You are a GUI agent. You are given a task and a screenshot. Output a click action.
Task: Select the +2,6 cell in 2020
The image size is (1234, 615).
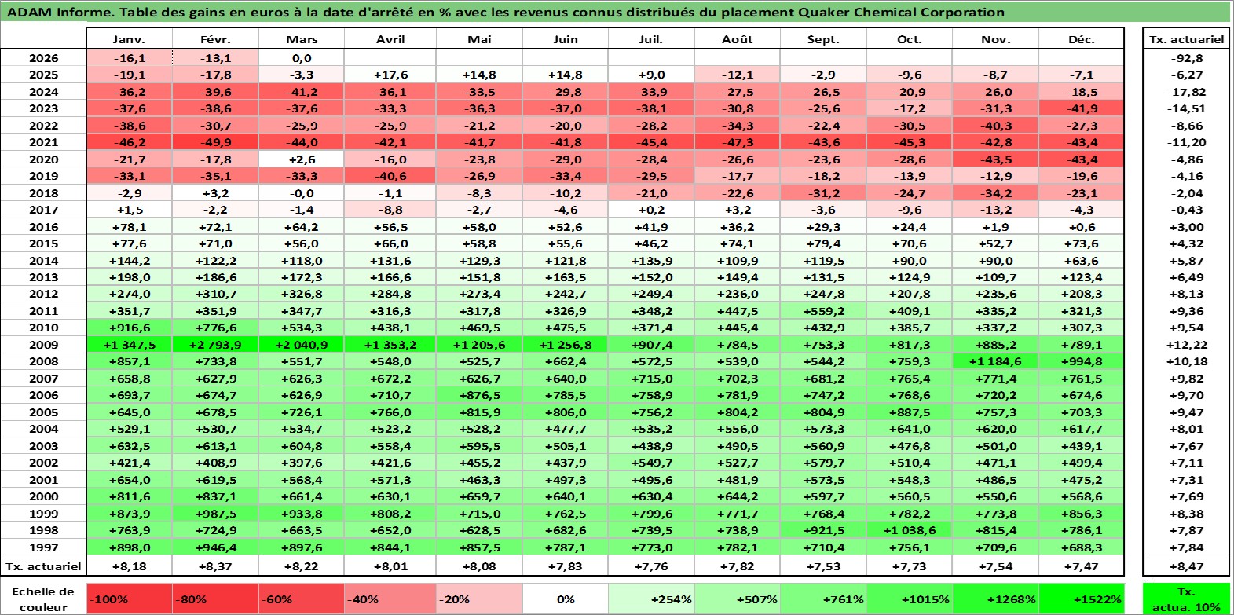pyautogui.click(x=302, y=159)
